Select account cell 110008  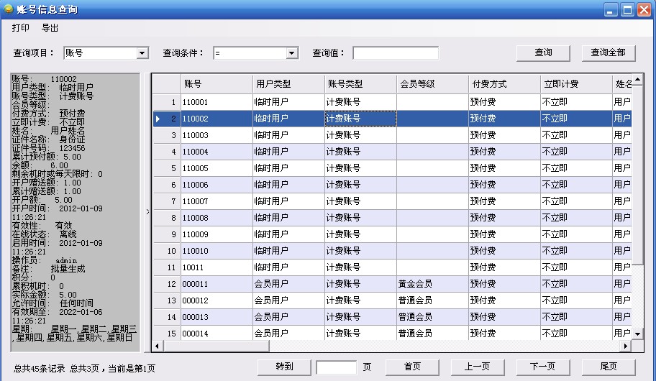pyautogui.click(x=217, y=218)
